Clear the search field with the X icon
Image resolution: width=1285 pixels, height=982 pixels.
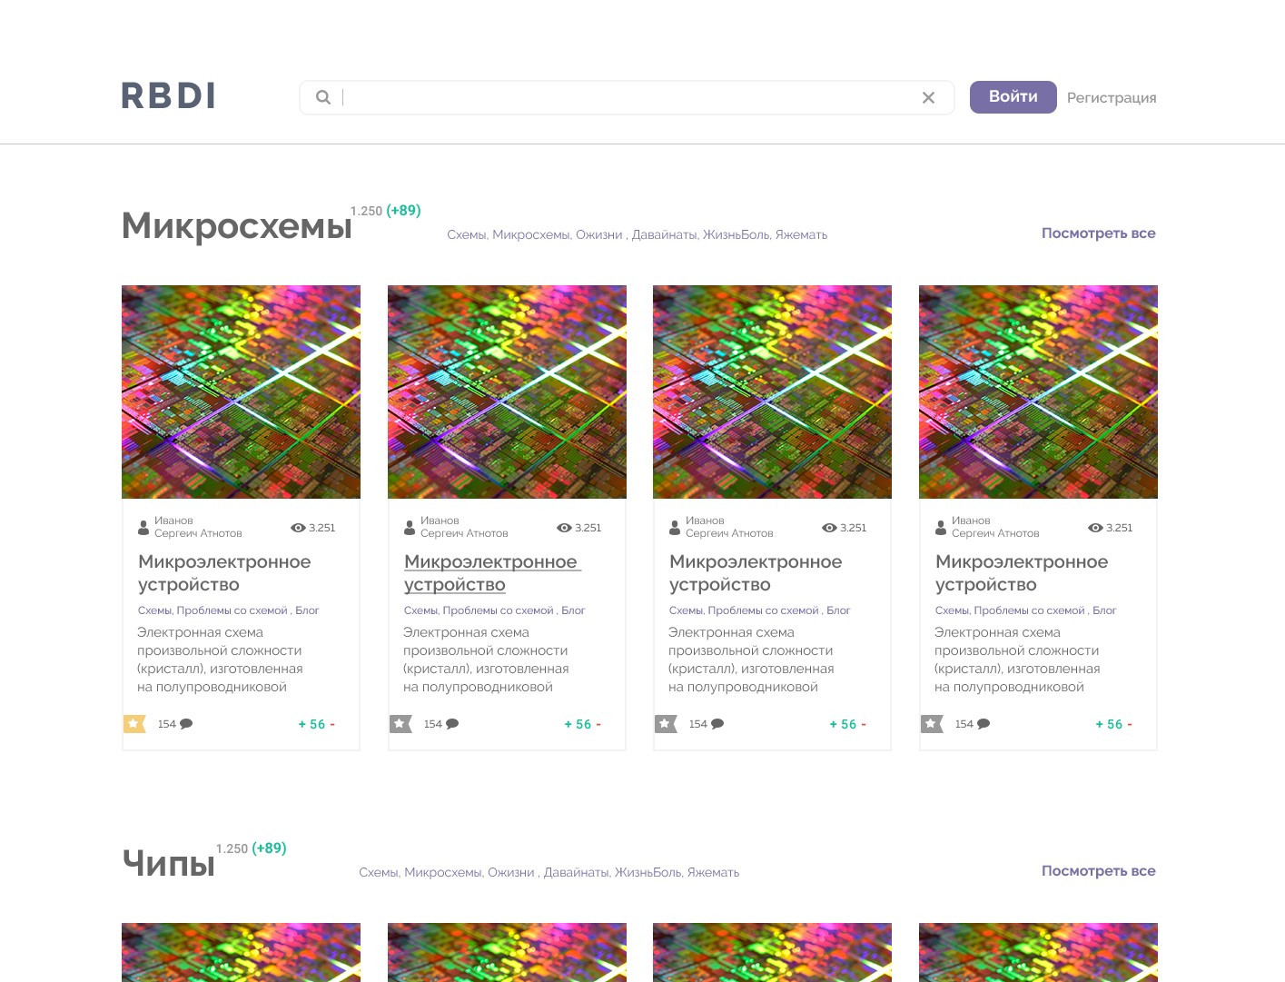pos(928,98)
